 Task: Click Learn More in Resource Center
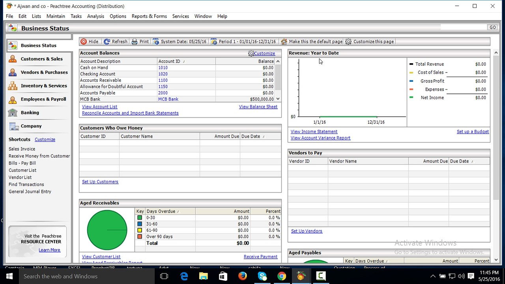coord(49,250)
